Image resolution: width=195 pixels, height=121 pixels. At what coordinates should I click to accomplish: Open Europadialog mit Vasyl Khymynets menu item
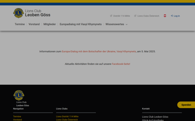[x=81, y=24]
